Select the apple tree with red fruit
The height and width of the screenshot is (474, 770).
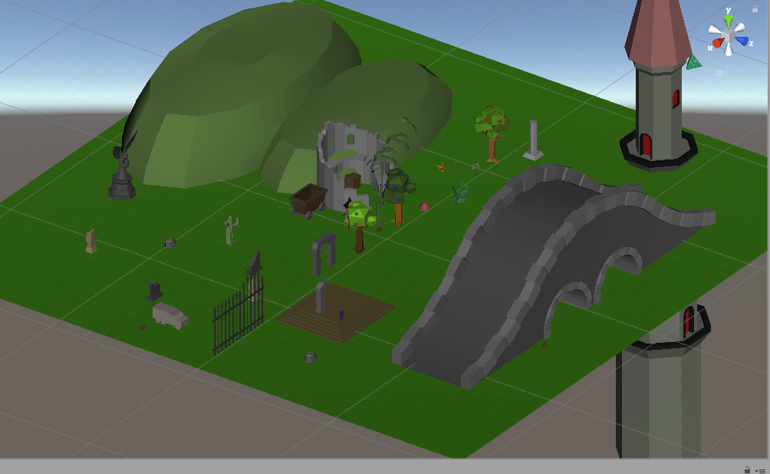point(492,133)
